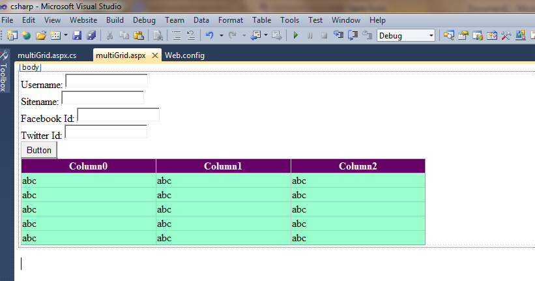
Task: Click the Step Out icon
Action: [367, 35]
